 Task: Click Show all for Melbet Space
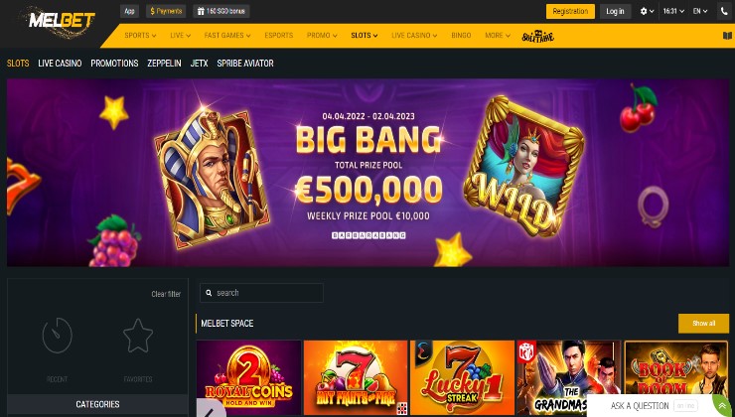click(x=703, y=324)
